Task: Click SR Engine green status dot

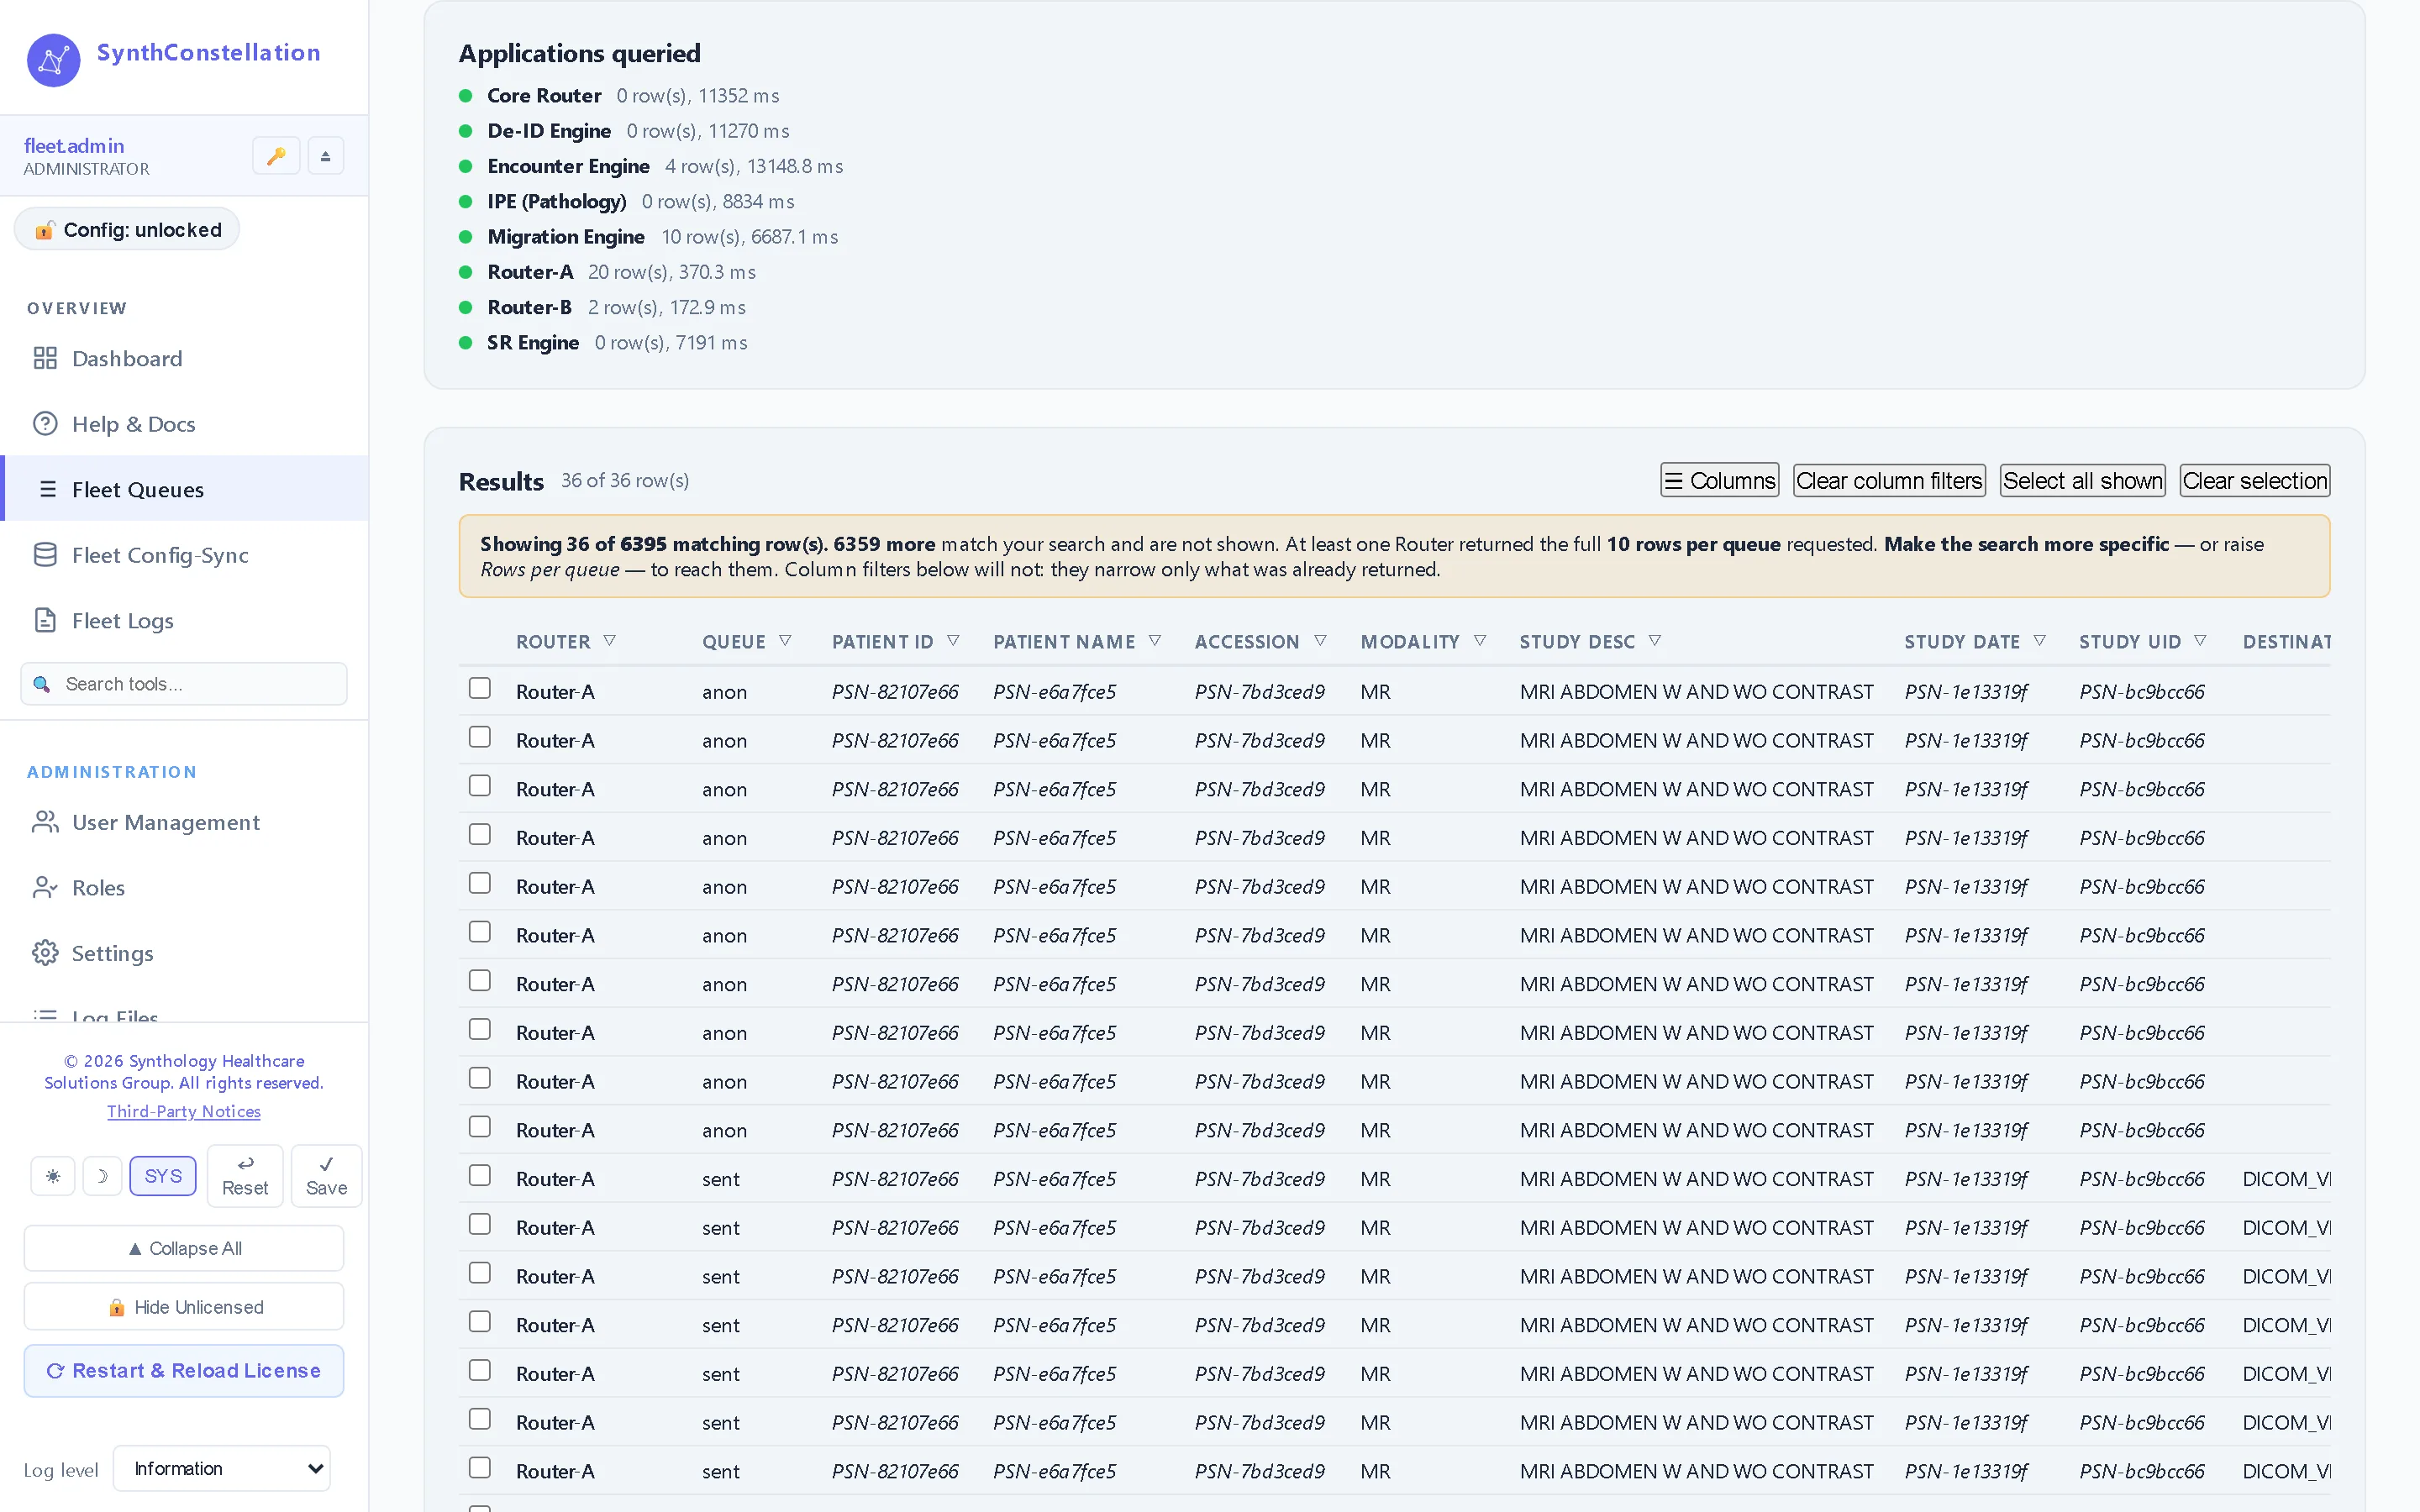Action: [465, 343]
